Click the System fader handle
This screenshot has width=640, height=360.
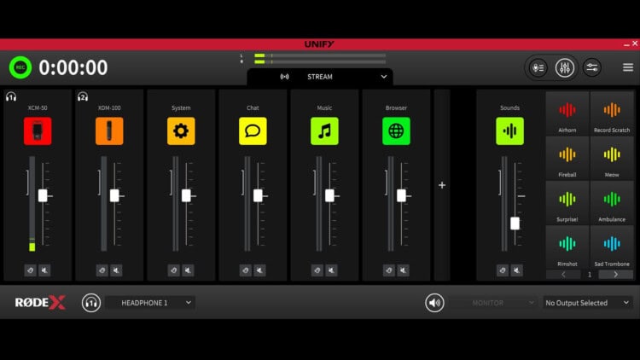coord(186,195)
